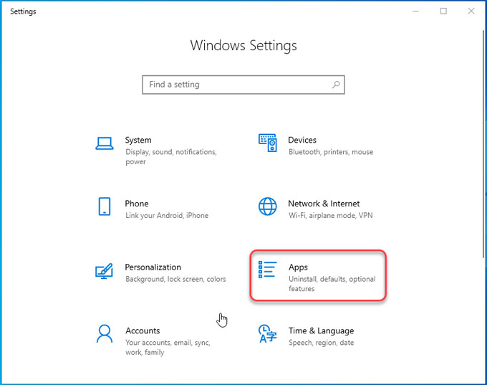
Task: Click 'Bluetooth, printers, mouse' text
Action: point(331,152)
